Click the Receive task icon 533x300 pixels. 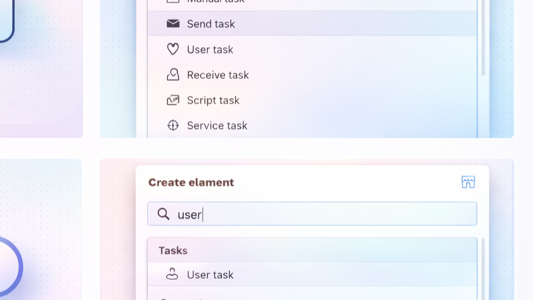(173, 75)
